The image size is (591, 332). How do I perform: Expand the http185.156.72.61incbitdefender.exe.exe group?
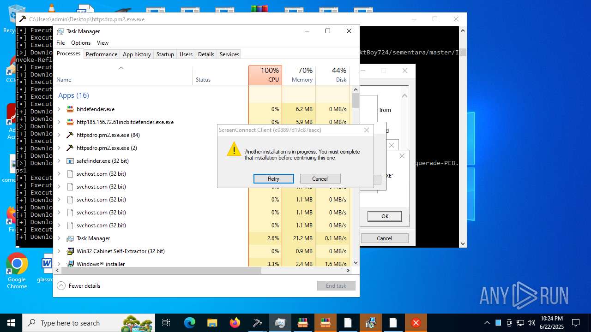59,122
